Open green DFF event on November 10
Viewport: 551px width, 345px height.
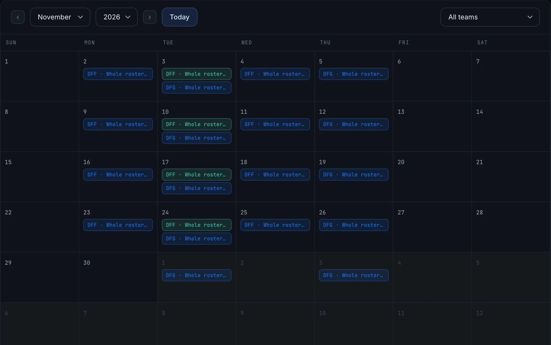pyautogui.click(x=197, y=124)
